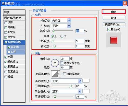Screen dimensions: 128x106
Task: Enable 消除锯齿 anti-alias checkbox
Action: point(65,74)
